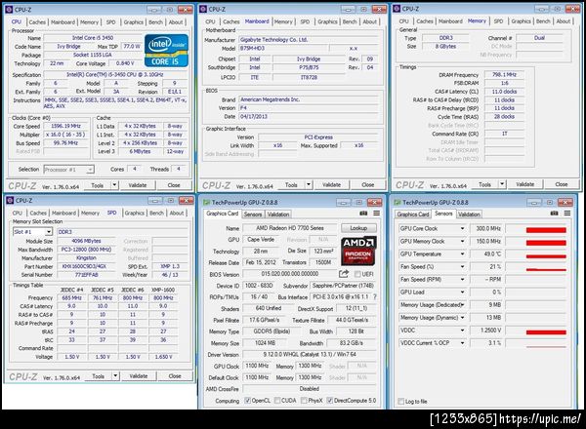Switch to Caches tab in CPU window
Viewport: 586px width, 429px height.
[37, 22]
